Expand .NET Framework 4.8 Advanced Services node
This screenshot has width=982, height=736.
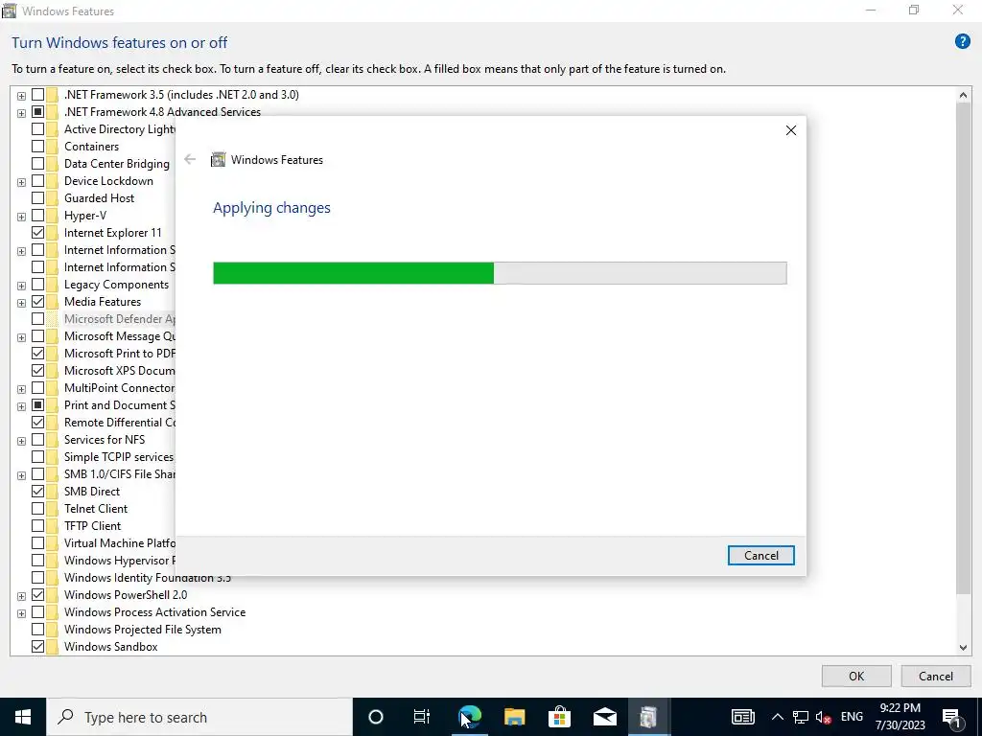tap(21, 113)
